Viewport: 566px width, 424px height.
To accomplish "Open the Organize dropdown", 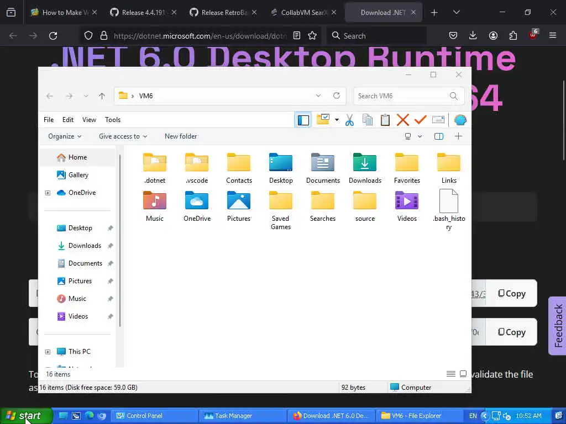I will pos(65,136).
